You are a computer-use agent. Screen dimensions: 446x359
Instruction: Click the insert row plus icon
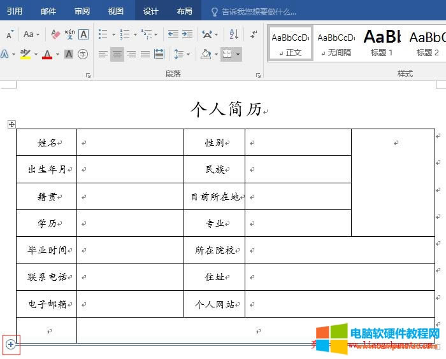coord(11,344)
